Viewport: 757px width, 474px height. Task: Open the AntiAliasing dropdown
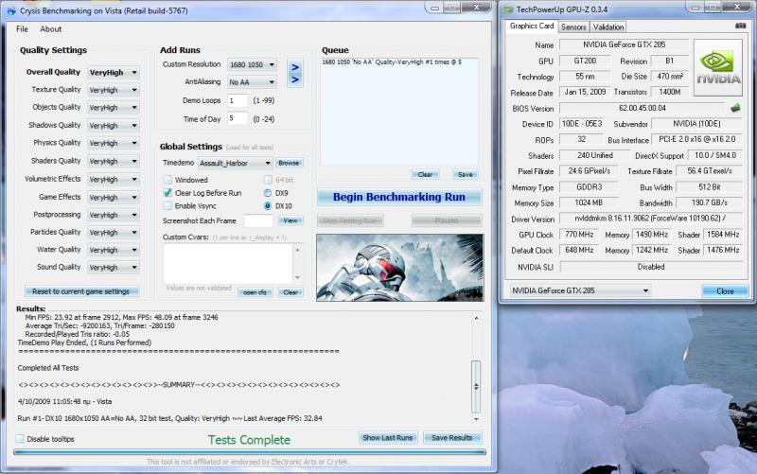click(x=252, y=82)
